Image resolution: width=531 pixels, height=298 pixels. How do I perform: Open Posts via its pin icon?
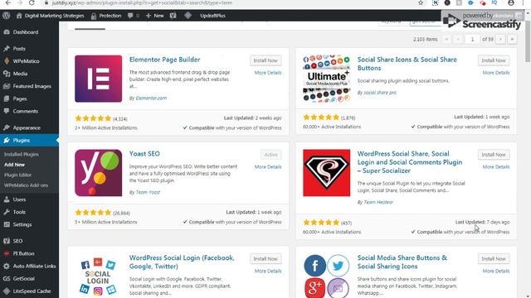(7, 49)
